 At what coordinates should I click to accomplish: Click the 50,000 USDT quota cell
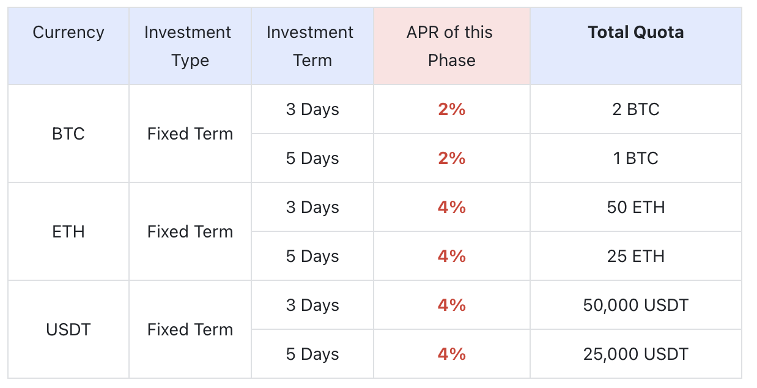click(x=635, y=305)
